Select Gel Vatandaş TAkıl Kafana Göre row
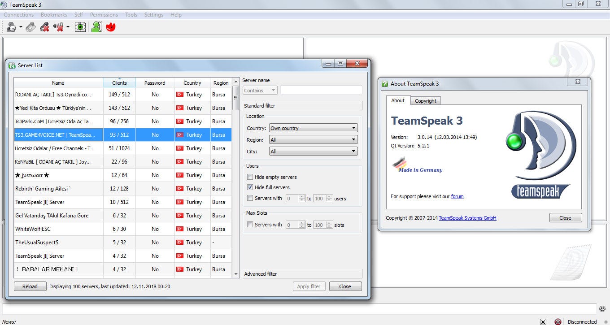The width and height of the screenshot is (610, 325). point(122,216)
